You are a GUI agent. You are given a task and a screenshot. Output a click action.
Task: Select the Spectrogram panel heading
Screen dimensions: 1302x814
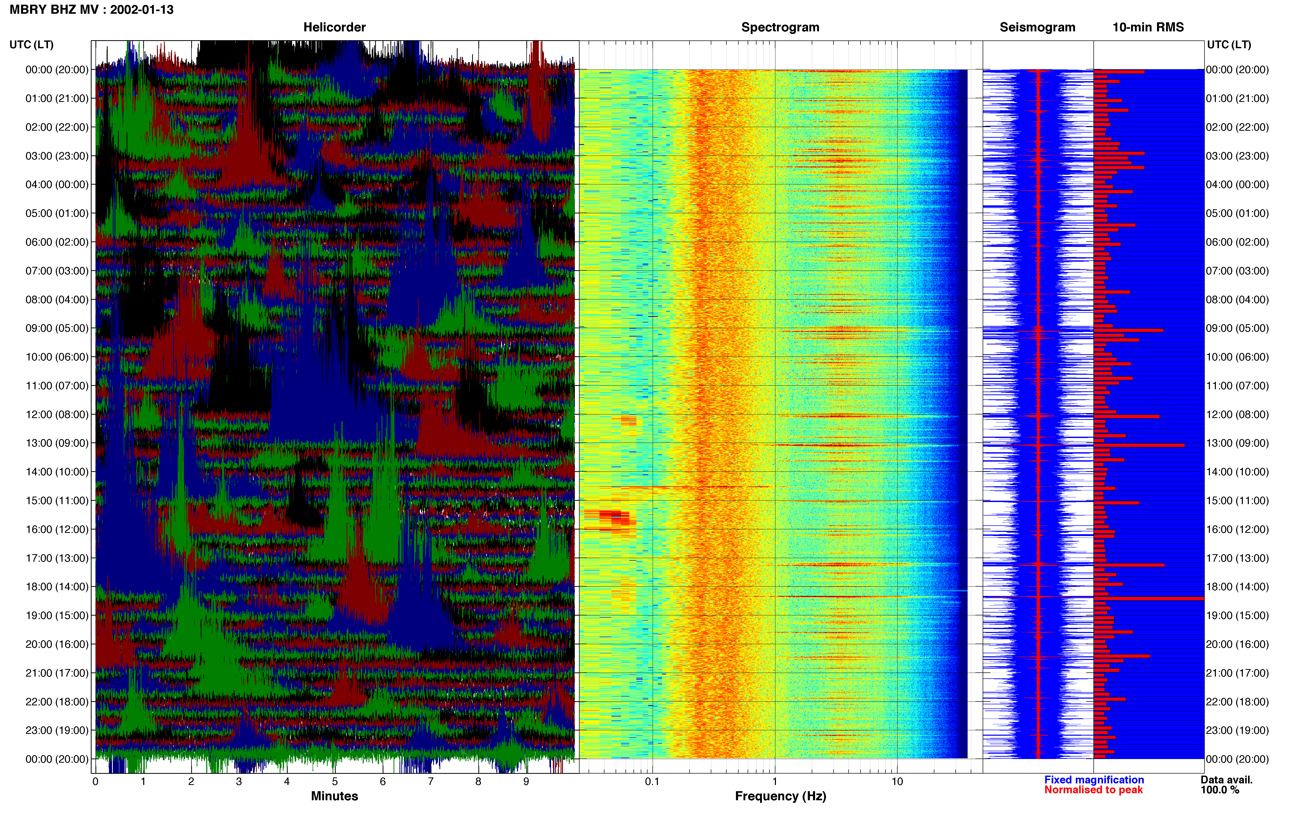(780, 27)
